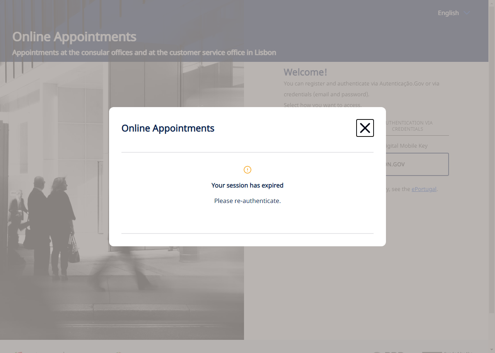Click the Online Appointments page header title

coord(74,37)
